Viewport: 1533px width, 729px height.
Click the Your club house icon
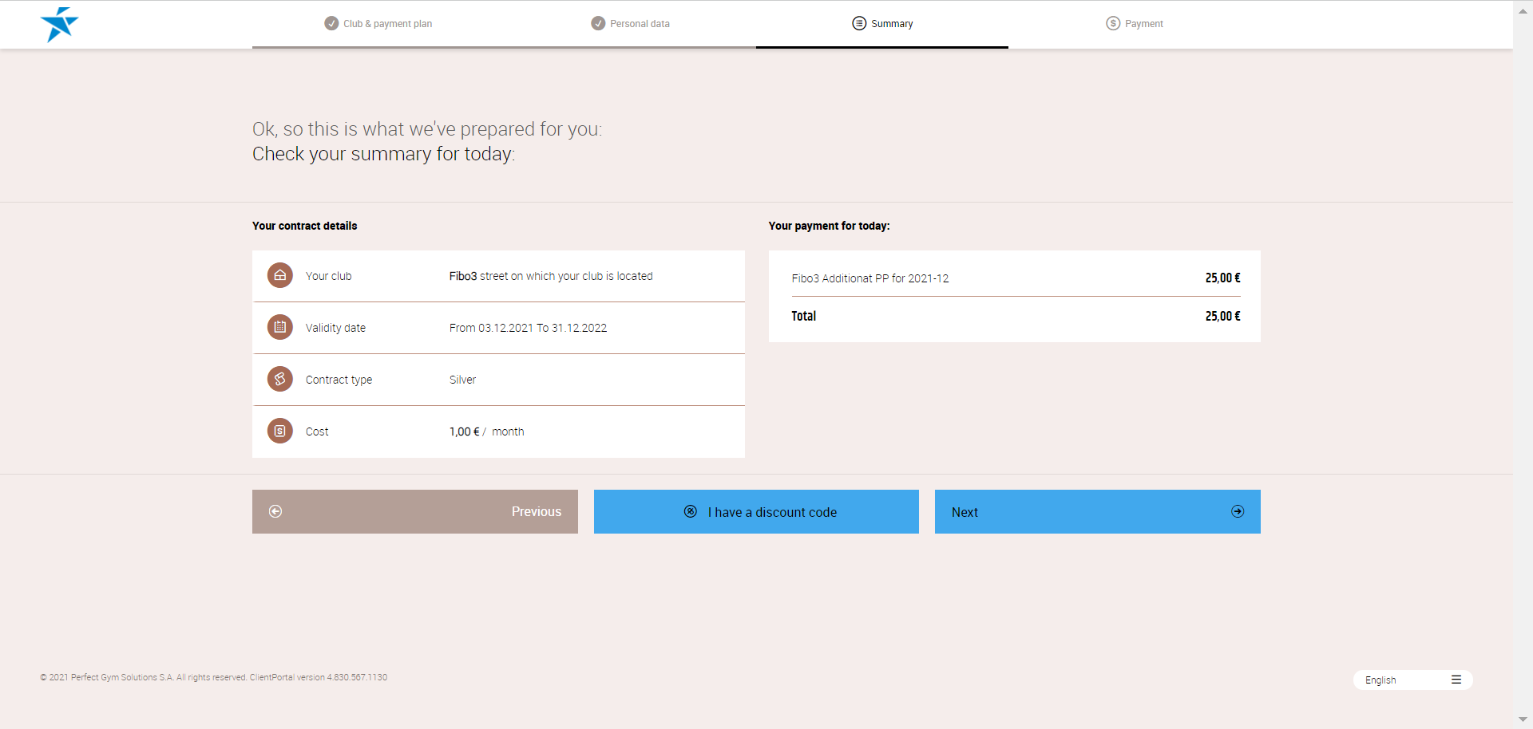[279, 276]
